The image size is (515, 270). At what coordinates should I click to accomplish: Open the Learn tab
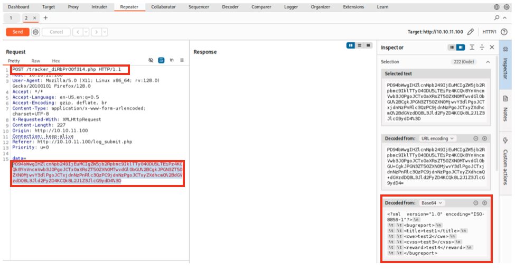(382, 7)
